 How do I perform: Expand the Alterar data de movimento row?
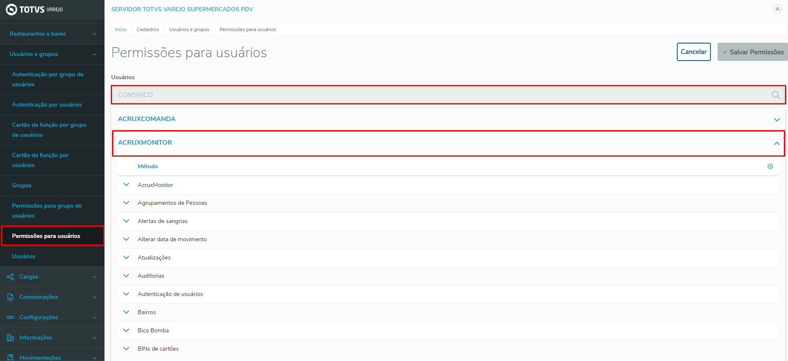tap(126, 239)
